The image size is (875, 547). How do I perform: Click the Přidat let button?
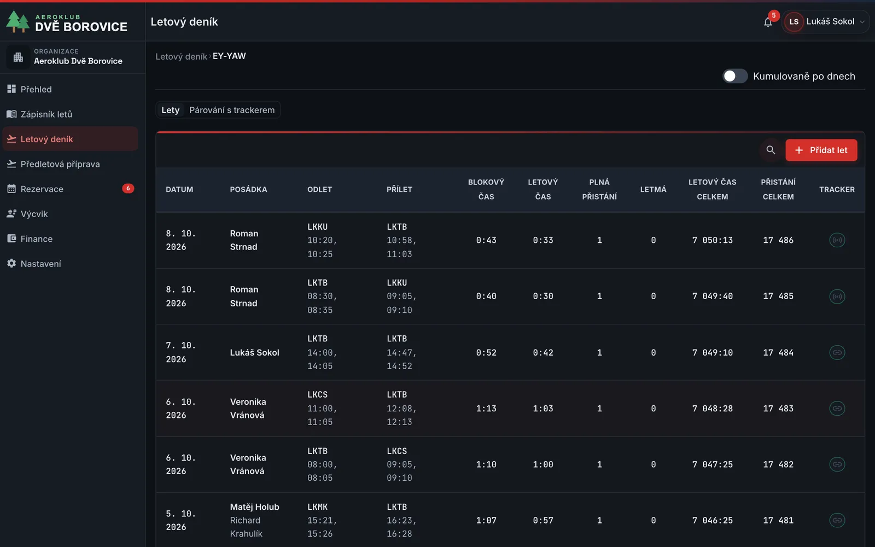tap(821, 150)
